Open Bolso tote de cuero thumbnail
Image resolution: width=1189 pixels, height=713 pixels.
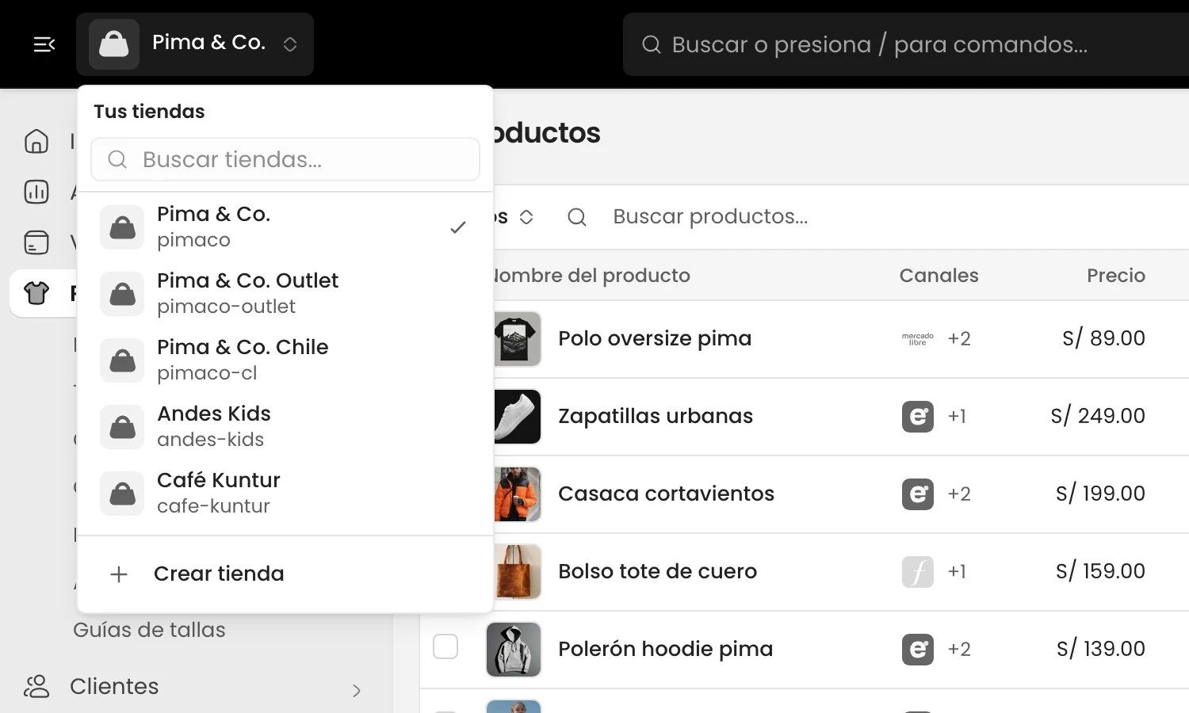point(517,572)
